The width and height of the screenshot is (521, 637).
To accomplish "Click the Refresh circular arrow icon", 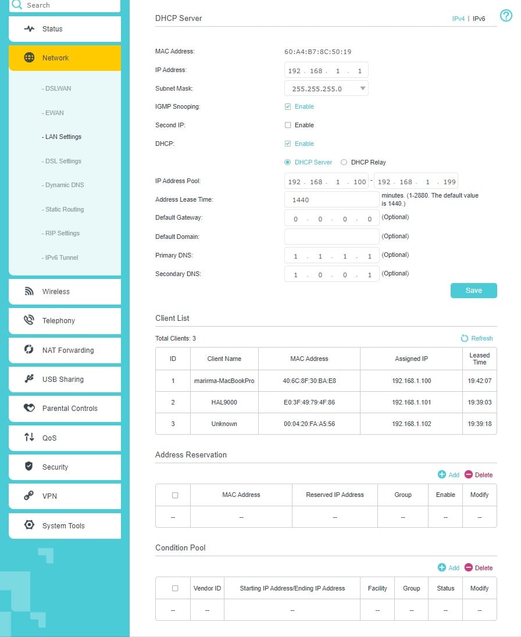I will 465,338.
